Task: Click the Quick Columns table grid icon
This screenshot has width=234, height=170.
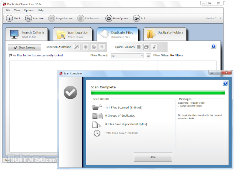Action: pyautogui.click(x=139, y=47)
